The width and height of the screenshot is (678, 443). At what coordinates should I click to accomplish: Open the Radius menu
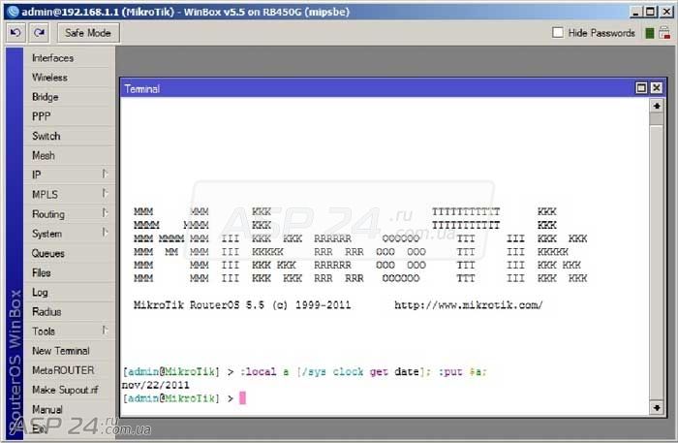point(69,311)
